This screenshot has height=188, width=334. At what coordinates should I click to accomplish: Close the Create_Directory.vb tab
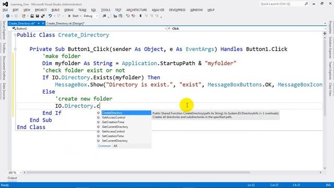(x=43, y=23)
